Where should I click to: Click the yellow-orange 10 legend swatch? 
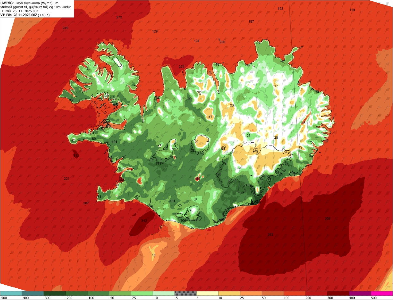(x=229, y=293)
